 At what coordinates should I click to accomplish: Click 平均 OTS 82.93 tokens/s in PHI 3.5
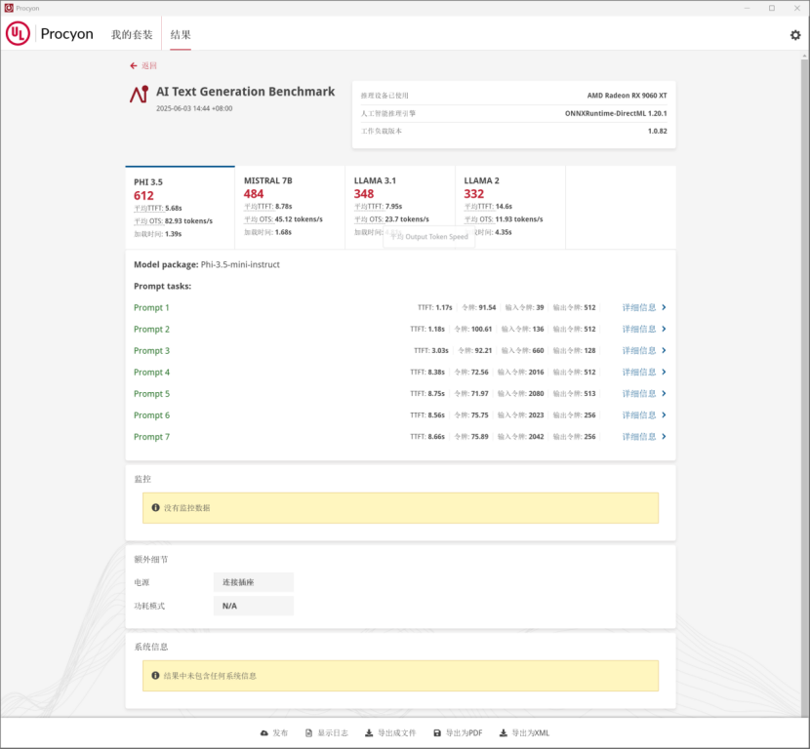click(173, 221)
